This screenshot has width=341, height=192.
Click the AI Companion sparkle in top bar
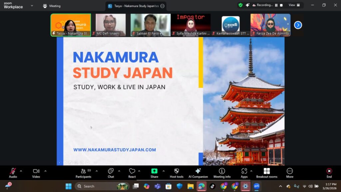tap(247, 5)
